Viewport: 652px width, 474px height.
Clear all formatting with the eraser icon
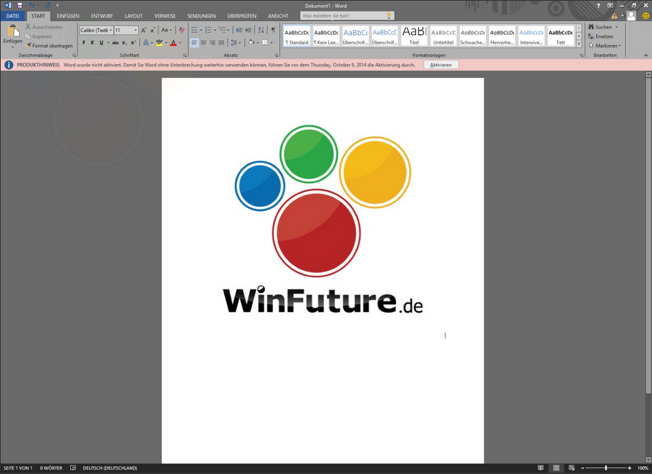tap(182, 30)
